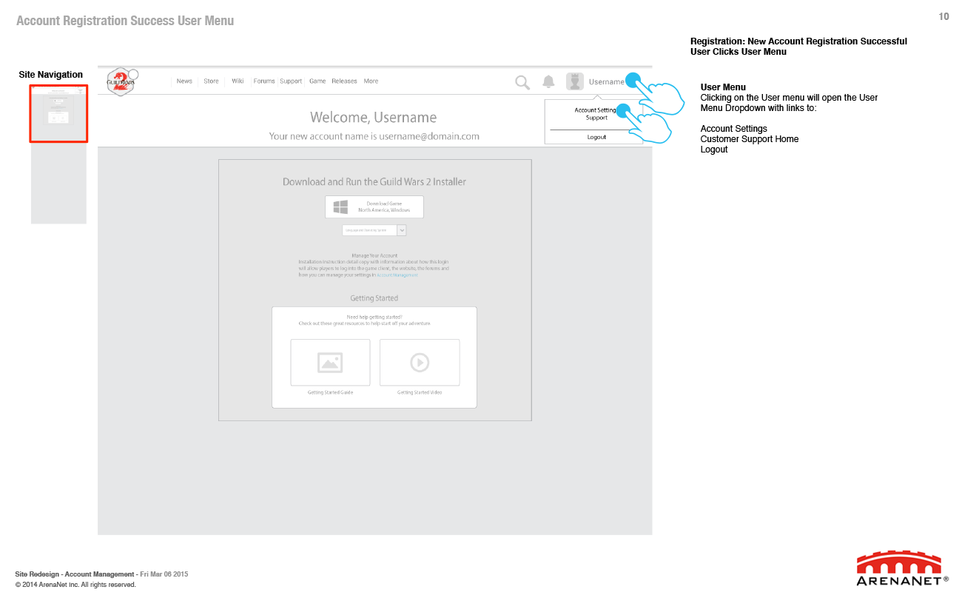Choose Support in the user dropdown
Viewport: 962px width, 601px height.
(x=596, y=118)
